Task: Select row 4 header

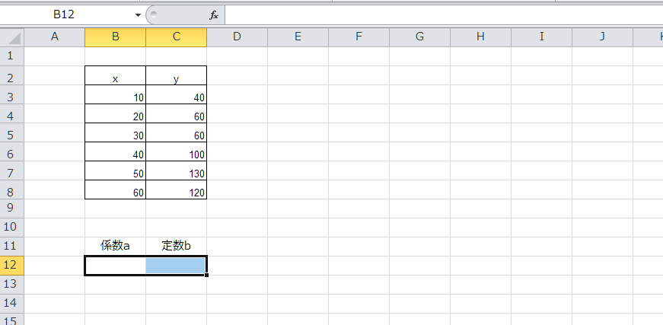Action: pyautogui.click(x=12, y=113)
